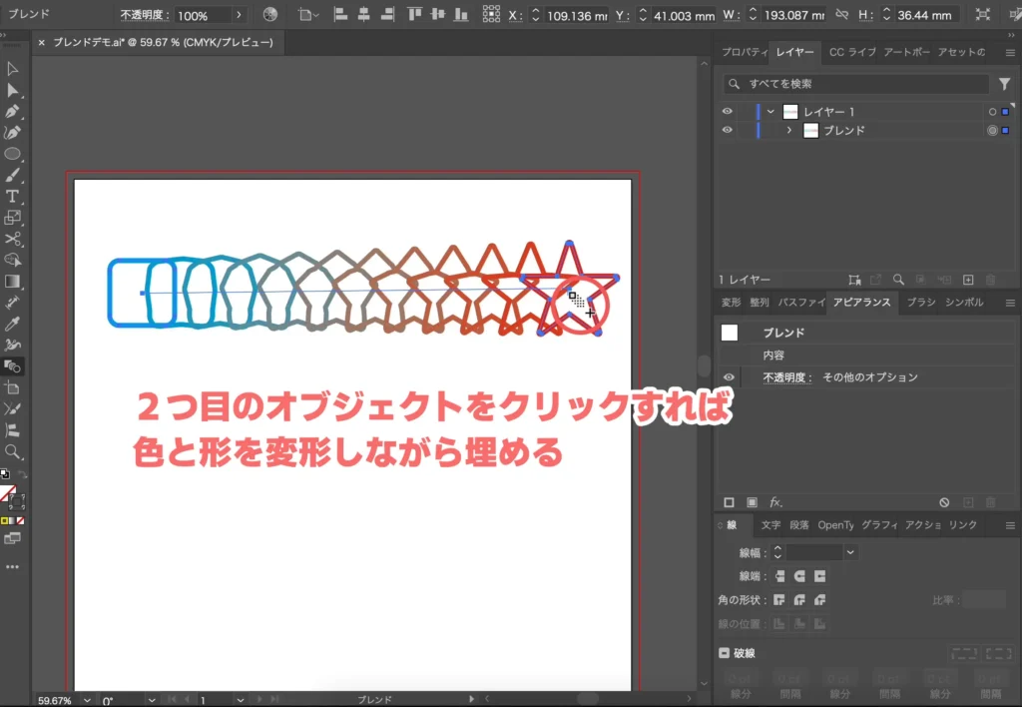Switch to the プロパティ tab
The image size is (1022, 707).
pos(746,53)
